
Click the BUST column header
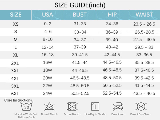pyautogui.click(x=80, y=15)
